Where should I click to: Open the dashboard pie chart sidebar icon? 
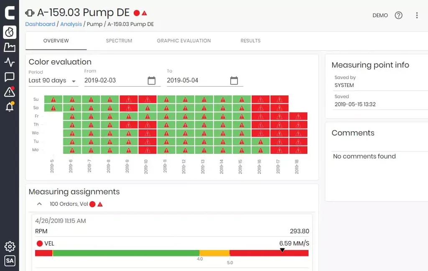point(9,32)
